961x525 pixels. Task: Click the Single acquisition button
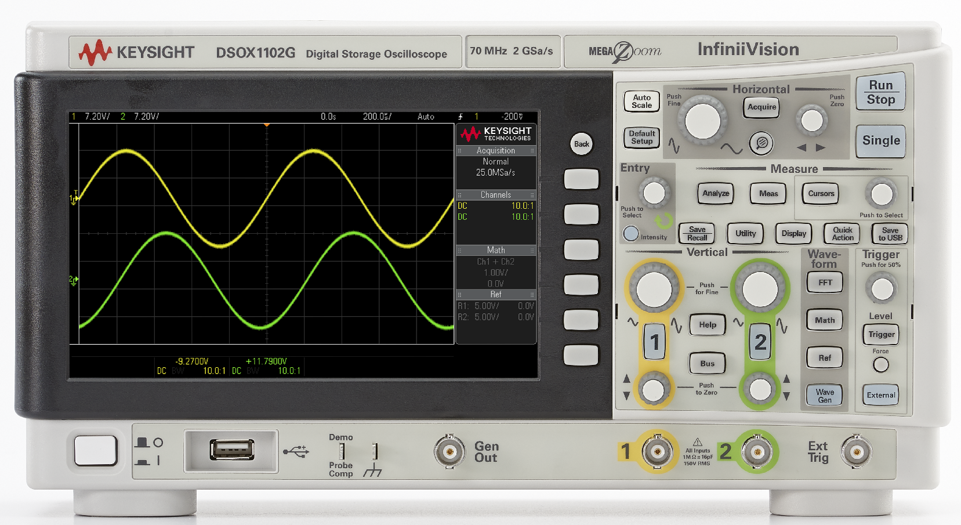click(880, 141)
